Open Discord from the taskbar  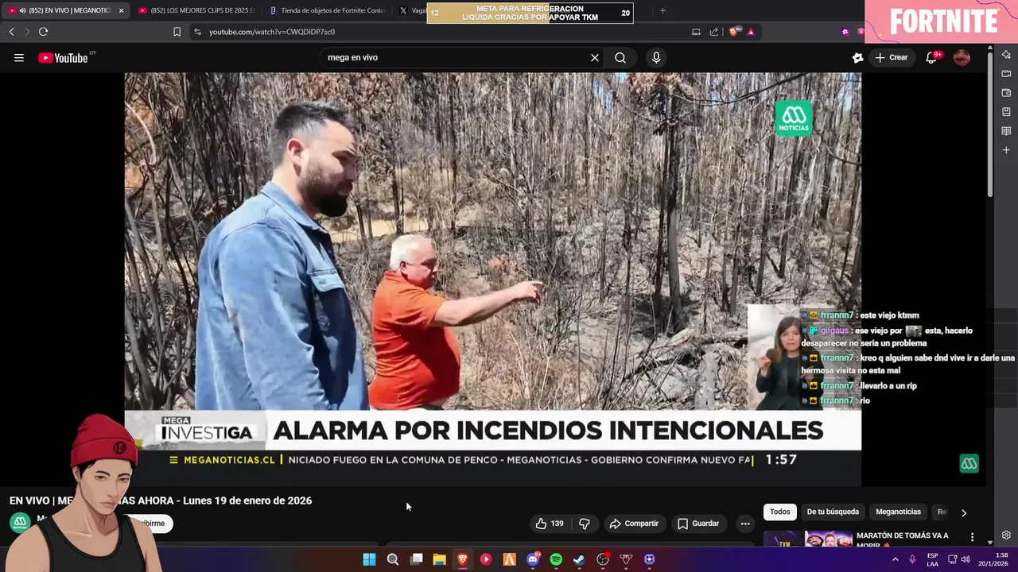[x=533, y=559]
